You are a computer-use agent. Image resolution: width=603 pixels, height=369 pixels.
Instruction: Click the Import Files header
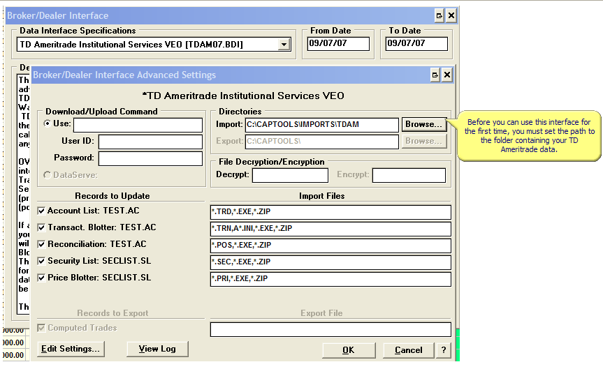click(x=322, y=196)
